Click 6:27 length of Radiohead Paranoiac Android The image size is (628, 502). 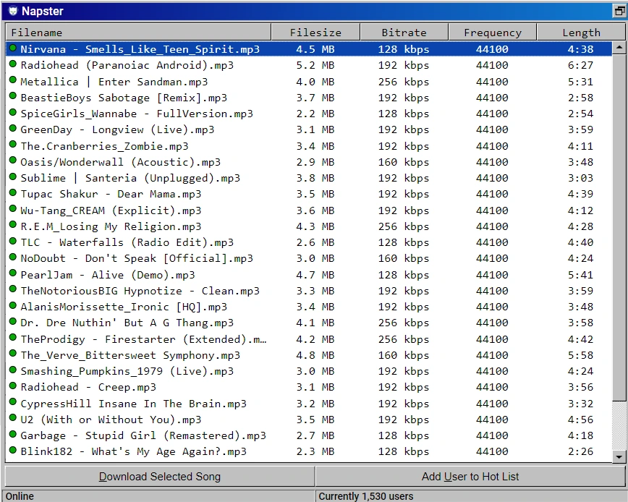[580, 65]
